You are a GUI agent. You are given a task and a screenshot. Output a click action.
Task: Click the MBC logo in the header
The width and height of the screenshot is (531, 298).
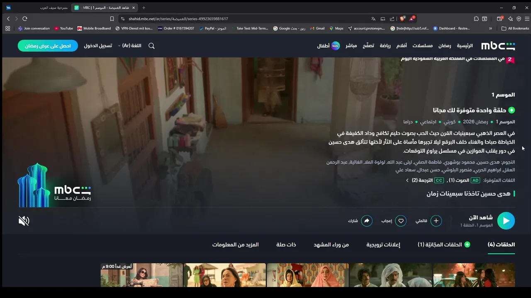pyautogui.click(x=498, y=46)
